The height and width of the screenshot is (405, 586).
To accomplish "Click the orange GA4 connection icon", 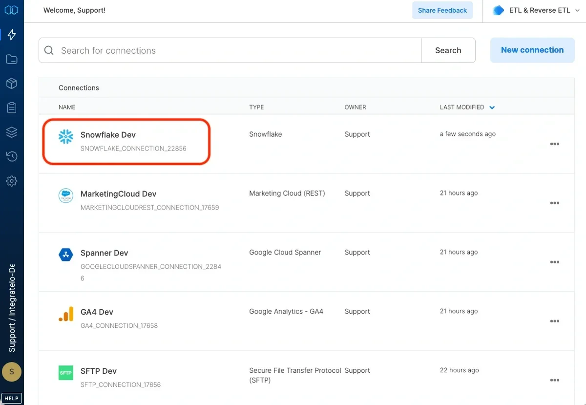I will (65, 314).
